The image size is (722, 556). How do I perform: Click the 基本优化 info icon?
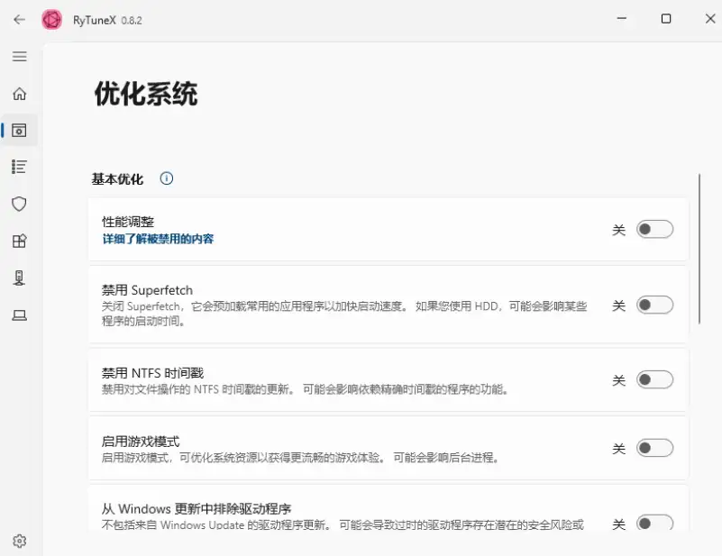click(166, 178)
